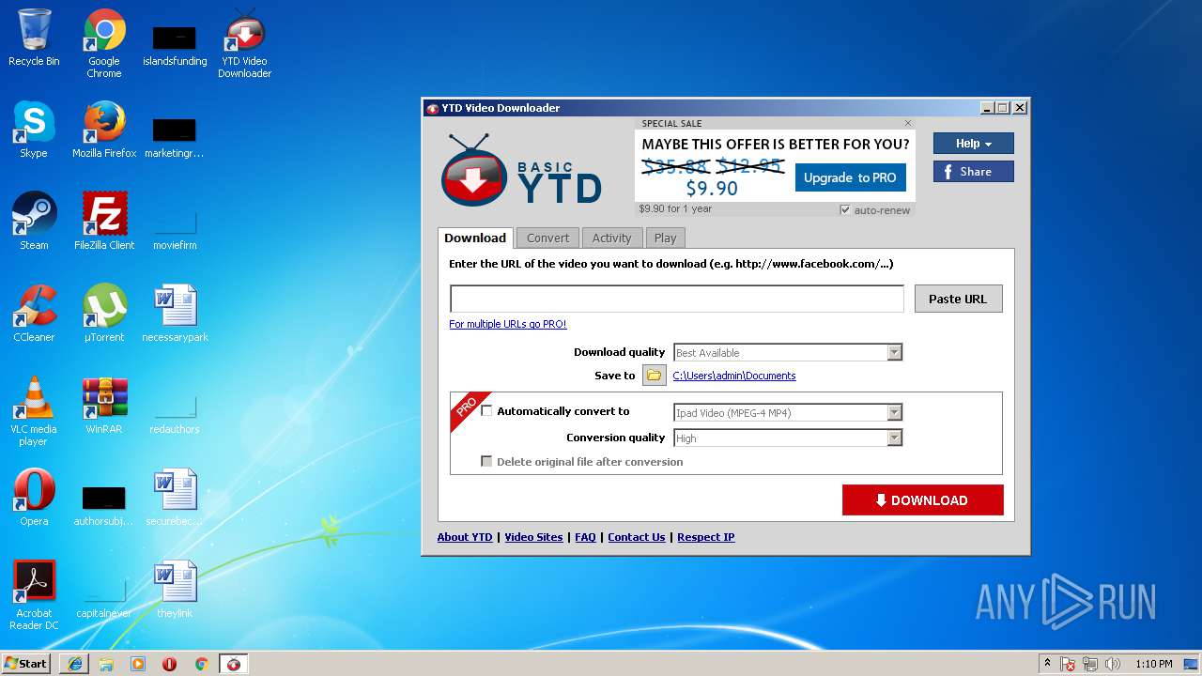Open the For multiple URLs go PRO link
The width and height of the screenshot is (1202, 676).
pos(508,324)
